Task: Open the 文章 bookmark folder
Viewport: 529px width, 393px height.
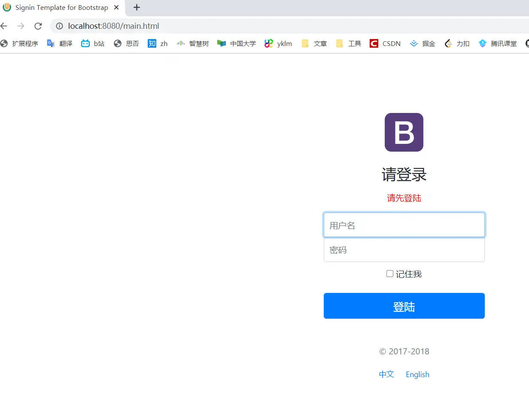Action: pyautogui.click(x=314, y=43)
